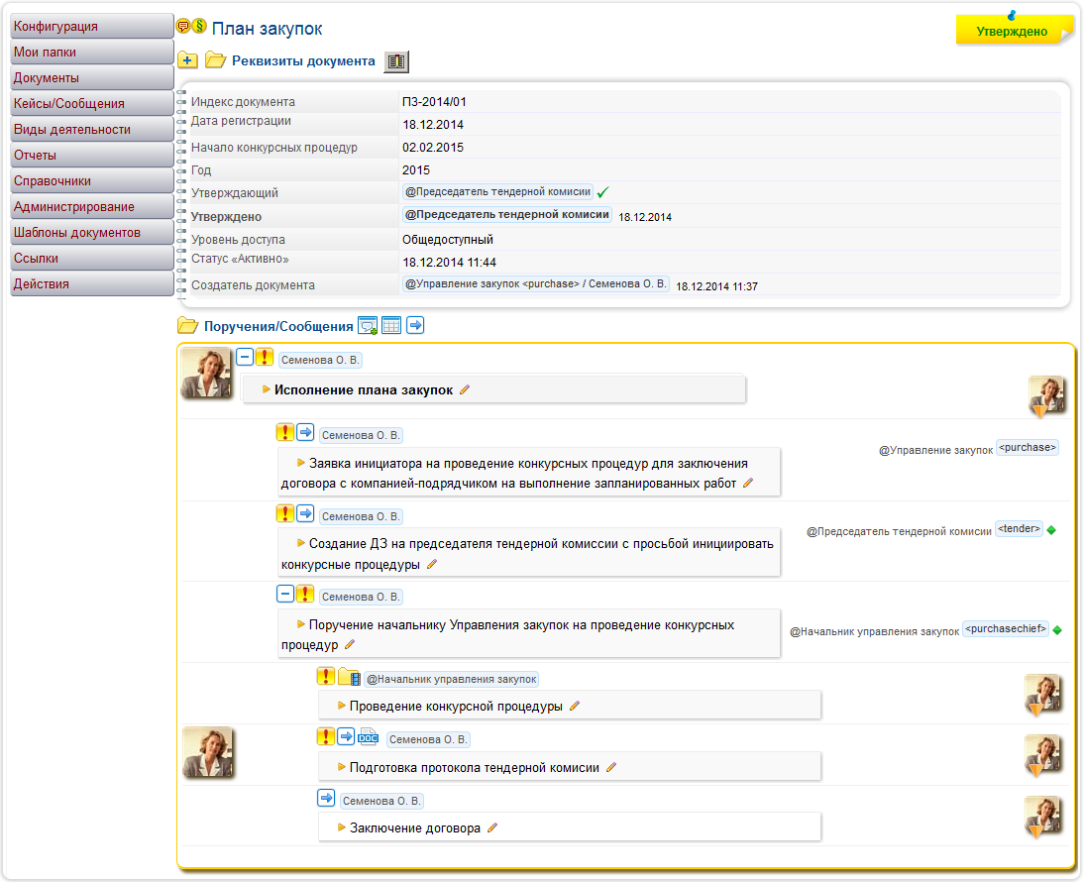Viewport: 1084px width, 882px height.
Task: Open the book icon next to Реквизиты документа
Action: (x=395, y=61)
